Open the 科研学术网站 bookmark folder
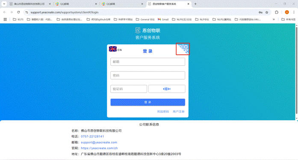The width and height of the screenshot is (298, 160). pyautogui.click(x=123, y=19)
